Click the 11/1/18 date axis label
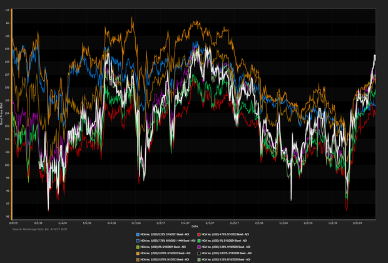 pyautogui.click(x=332, y=223)
